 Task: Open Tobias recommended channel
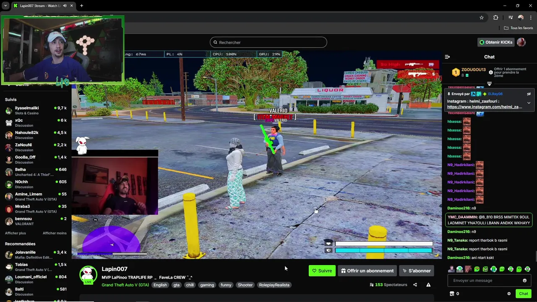[36, 267]
